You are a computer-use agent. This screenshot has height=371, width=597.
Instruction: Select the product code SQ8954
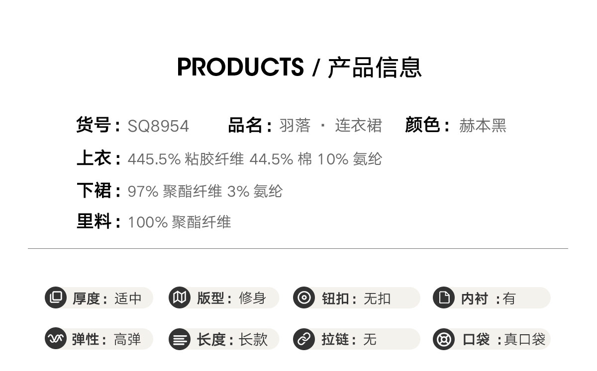(158, 126)
